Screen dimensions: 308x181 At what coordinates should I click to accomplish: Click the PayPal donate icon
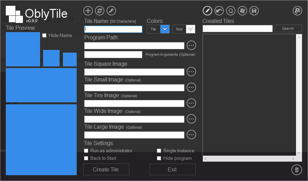coord(297,11)
